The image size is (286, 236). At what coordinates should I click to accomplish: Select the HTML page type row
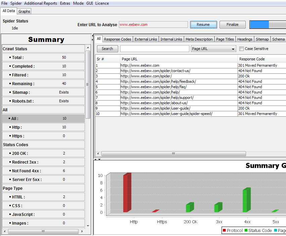pos(43,197)
